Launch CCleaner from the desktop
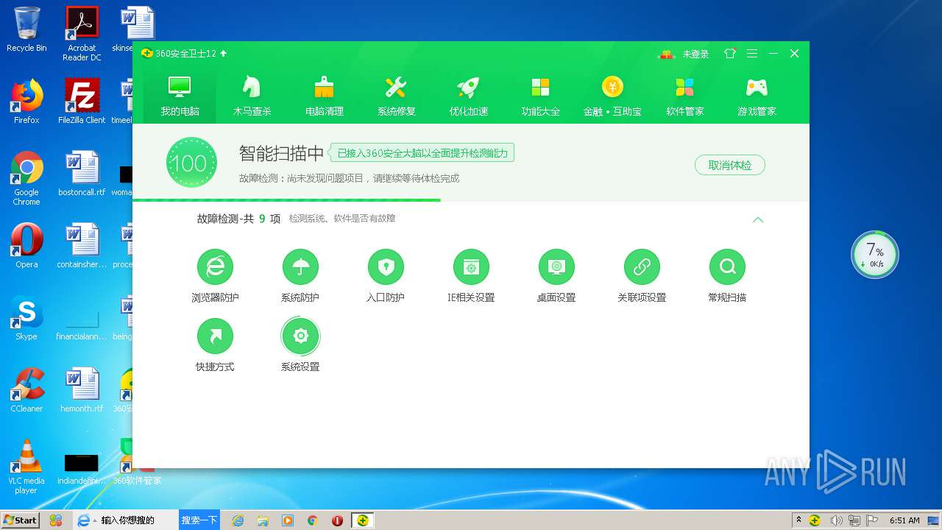942x530 pixels. tap(26, 390)
